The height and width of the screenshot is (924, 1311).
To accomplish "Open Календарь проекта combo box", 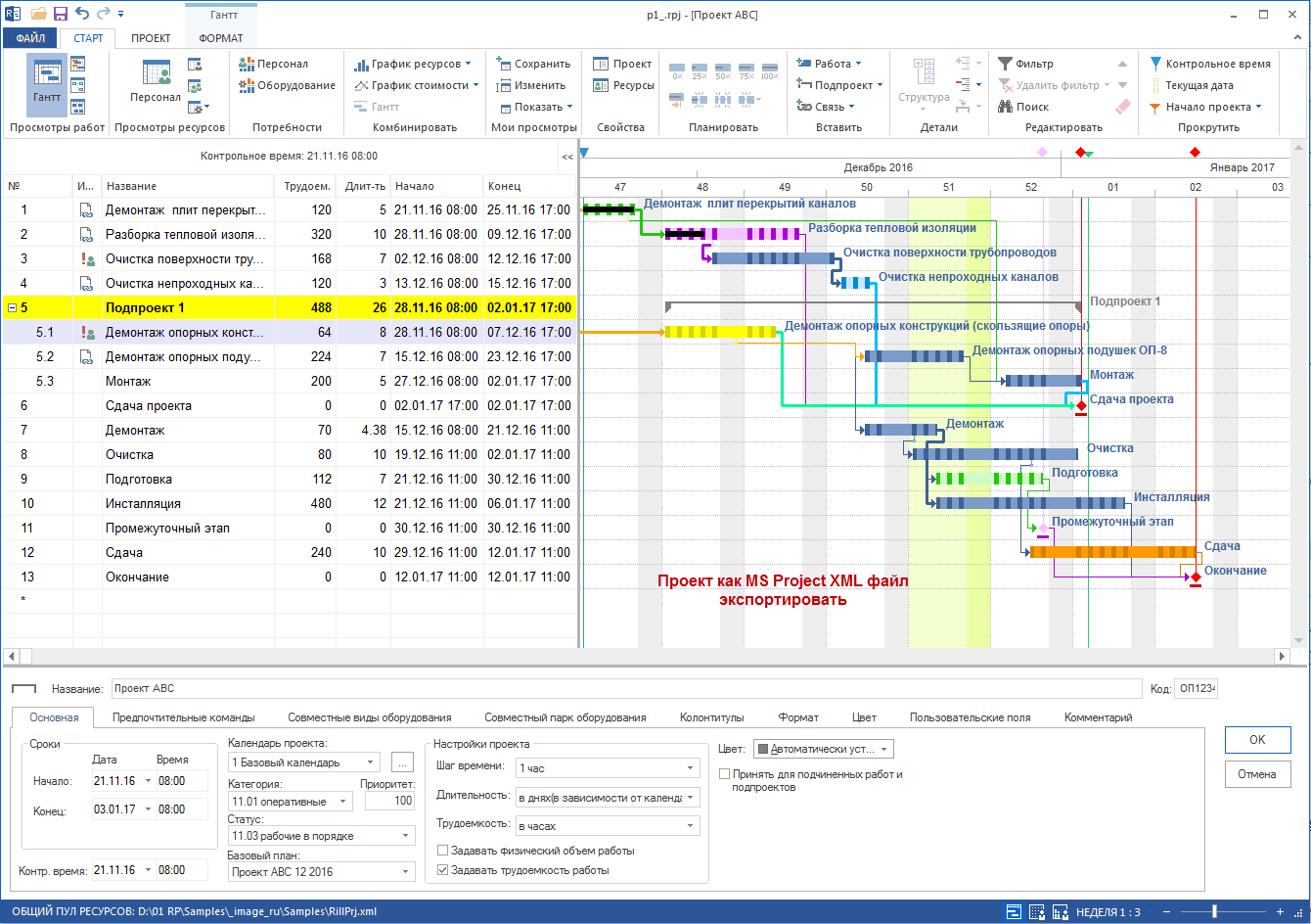I will [303, 762].
